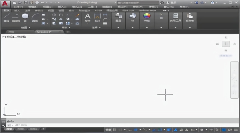
Task: Click the binoculars search icon
Action: (x=162, y=2)
